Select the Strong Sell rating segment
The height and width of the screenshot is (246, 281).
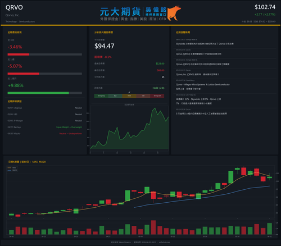coord(157,96)
